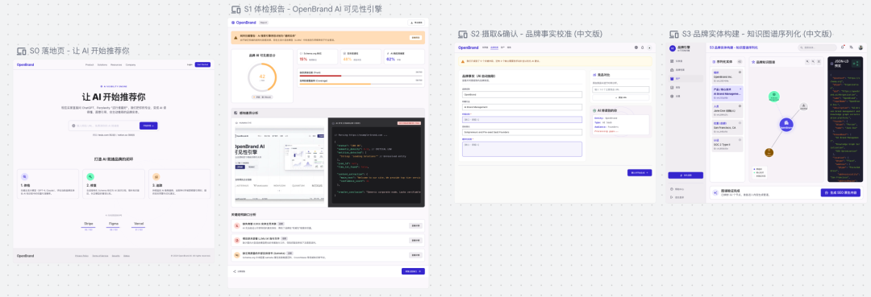This screenshot has height=297, width=871.
Task: Select the S2 摄取&确认 frame title
Action: pos(536,35)
